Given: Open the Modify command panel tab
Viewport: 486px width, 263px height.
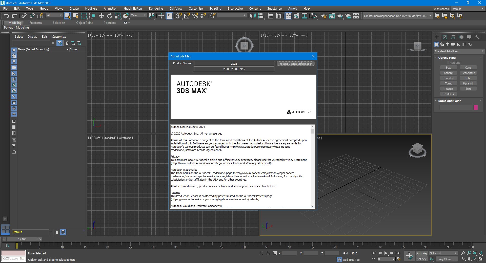Looking at the screenshot, I should click(x=445, y=37).
